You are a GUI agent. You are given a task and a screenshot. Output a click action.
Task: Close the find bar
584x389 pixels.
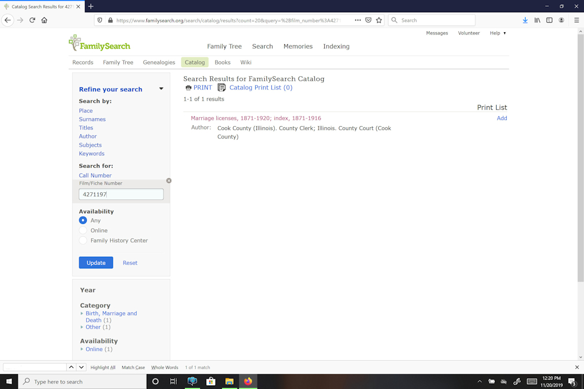(577, 367)
